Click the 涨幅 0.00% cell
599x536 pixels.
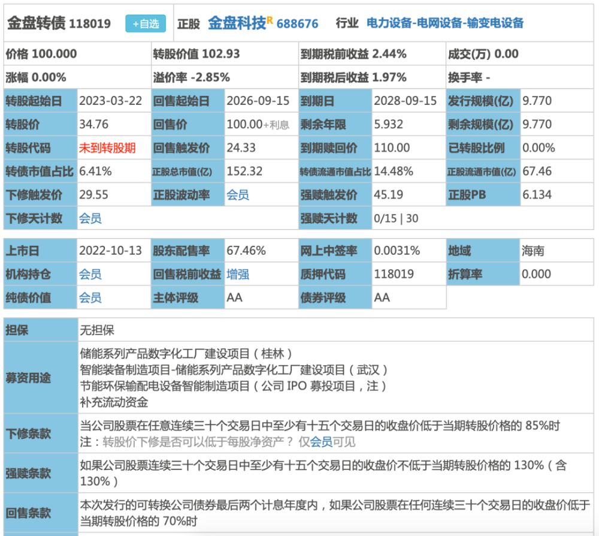click(77, 77)
